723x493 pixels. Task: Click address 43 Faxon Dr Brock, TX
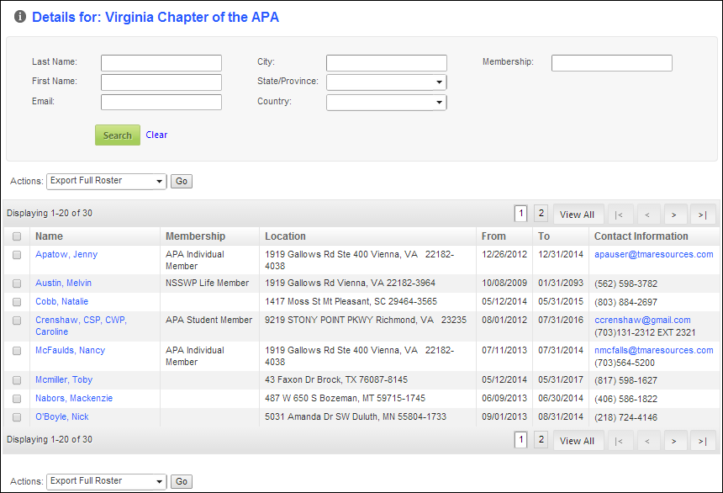336,380
